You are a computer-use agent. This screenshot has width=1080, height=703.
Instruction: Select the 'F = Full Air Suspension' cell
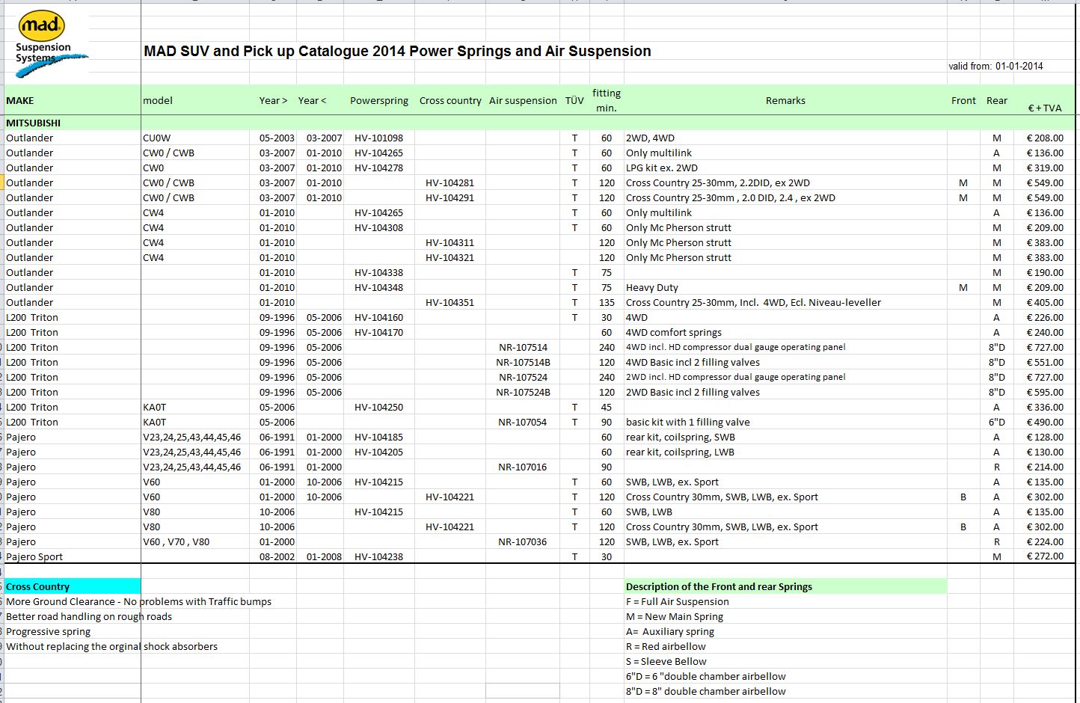677,602
